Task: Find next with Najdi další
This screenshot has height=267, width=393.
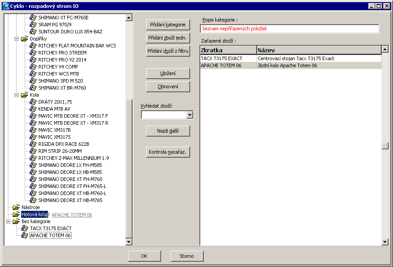Action: pyautogui.click(x=168, y=131)
